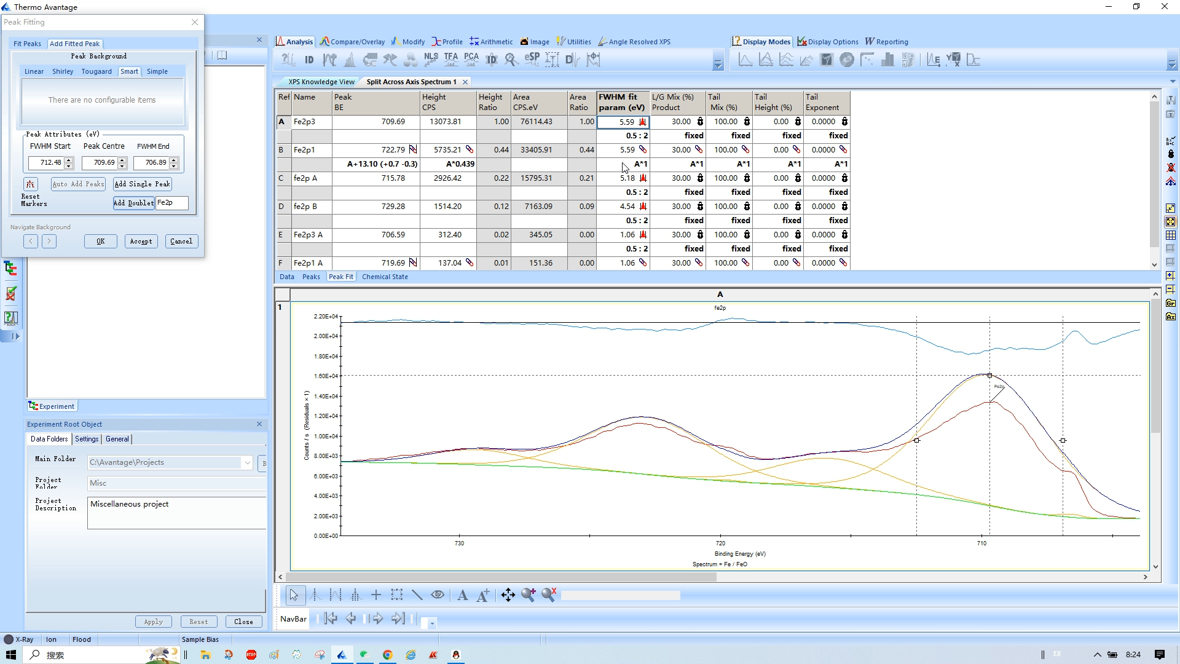Toggle Tail Exponent lock for fe2p A row

(x=844, y=178)
